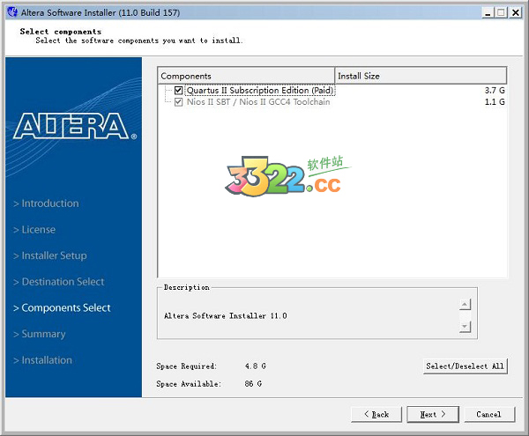Click the Space Required 4.8 G value
The width and height of the screenshot is (529, 436).
256,366
